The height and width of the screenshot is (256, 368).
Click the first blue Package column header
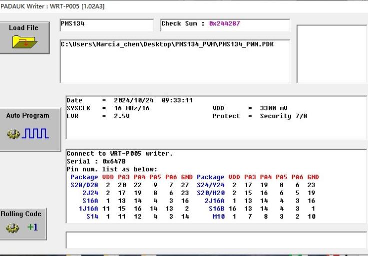point(84,177)
